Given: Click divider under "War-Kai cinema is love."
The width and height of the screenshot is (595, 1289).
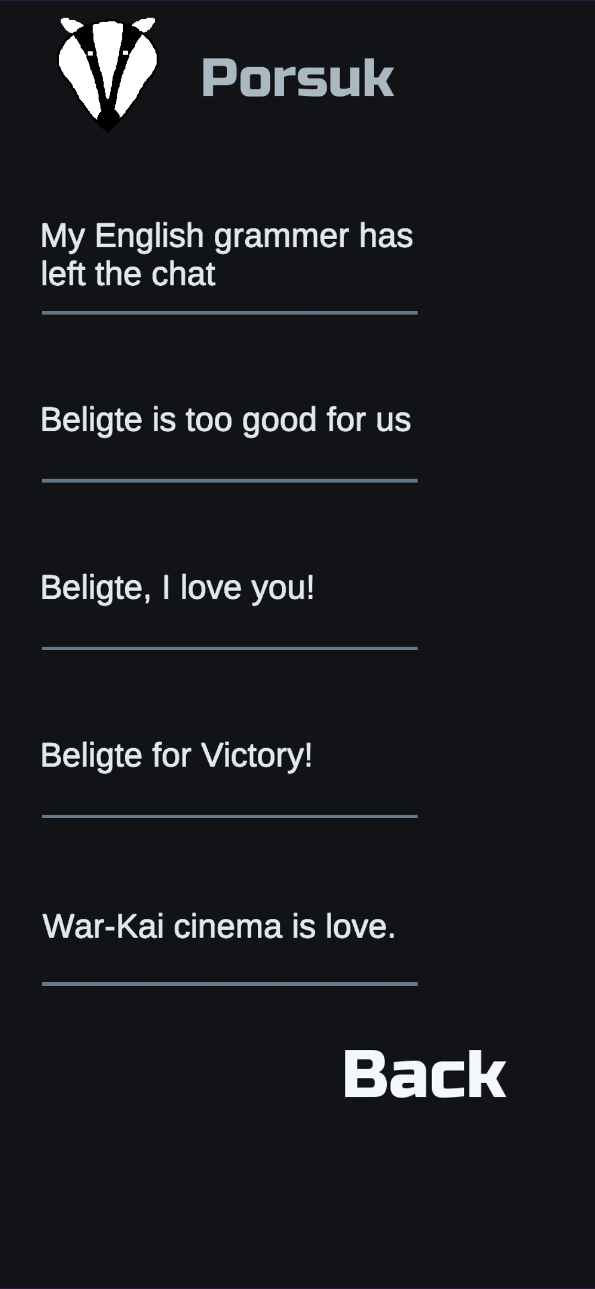Looking at the screenshot, I should [230, 984].
